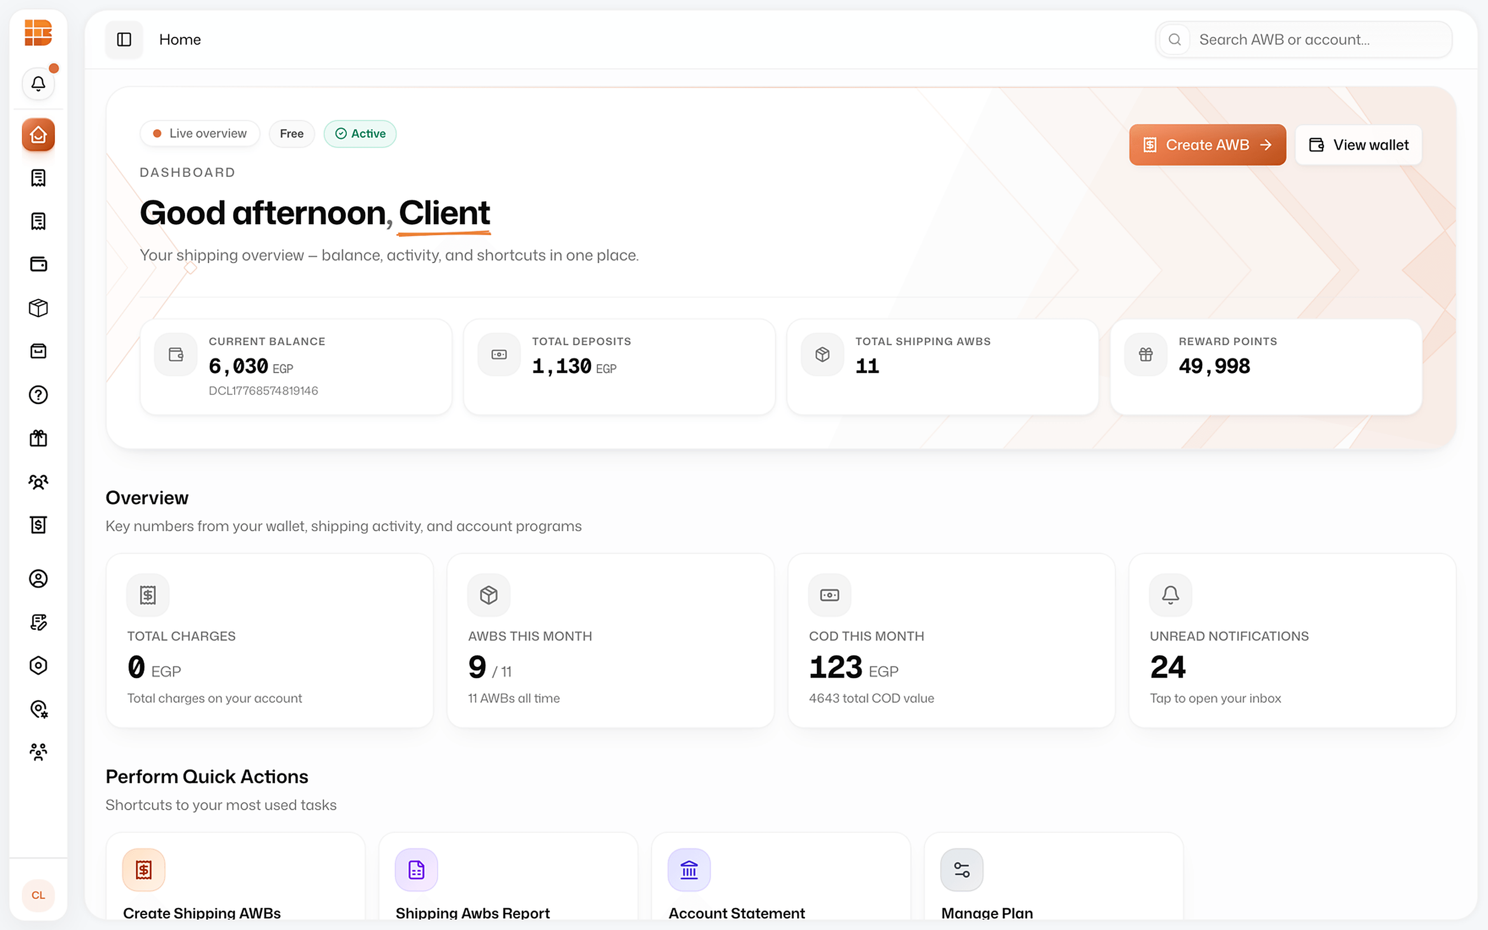Select the location pin with gear icon

pos(38,709)
